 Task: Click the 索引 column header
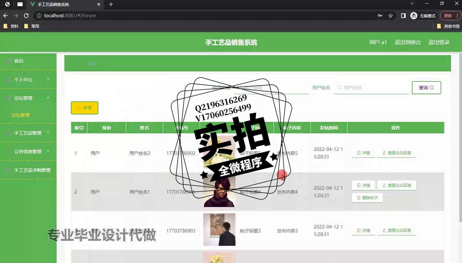(79, 128)
